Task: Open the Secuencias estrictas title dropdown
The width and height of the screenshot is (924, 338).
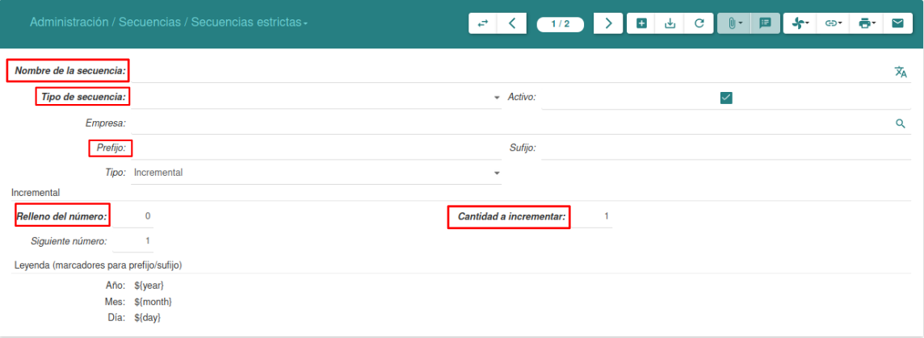Action: coord(250,23)
